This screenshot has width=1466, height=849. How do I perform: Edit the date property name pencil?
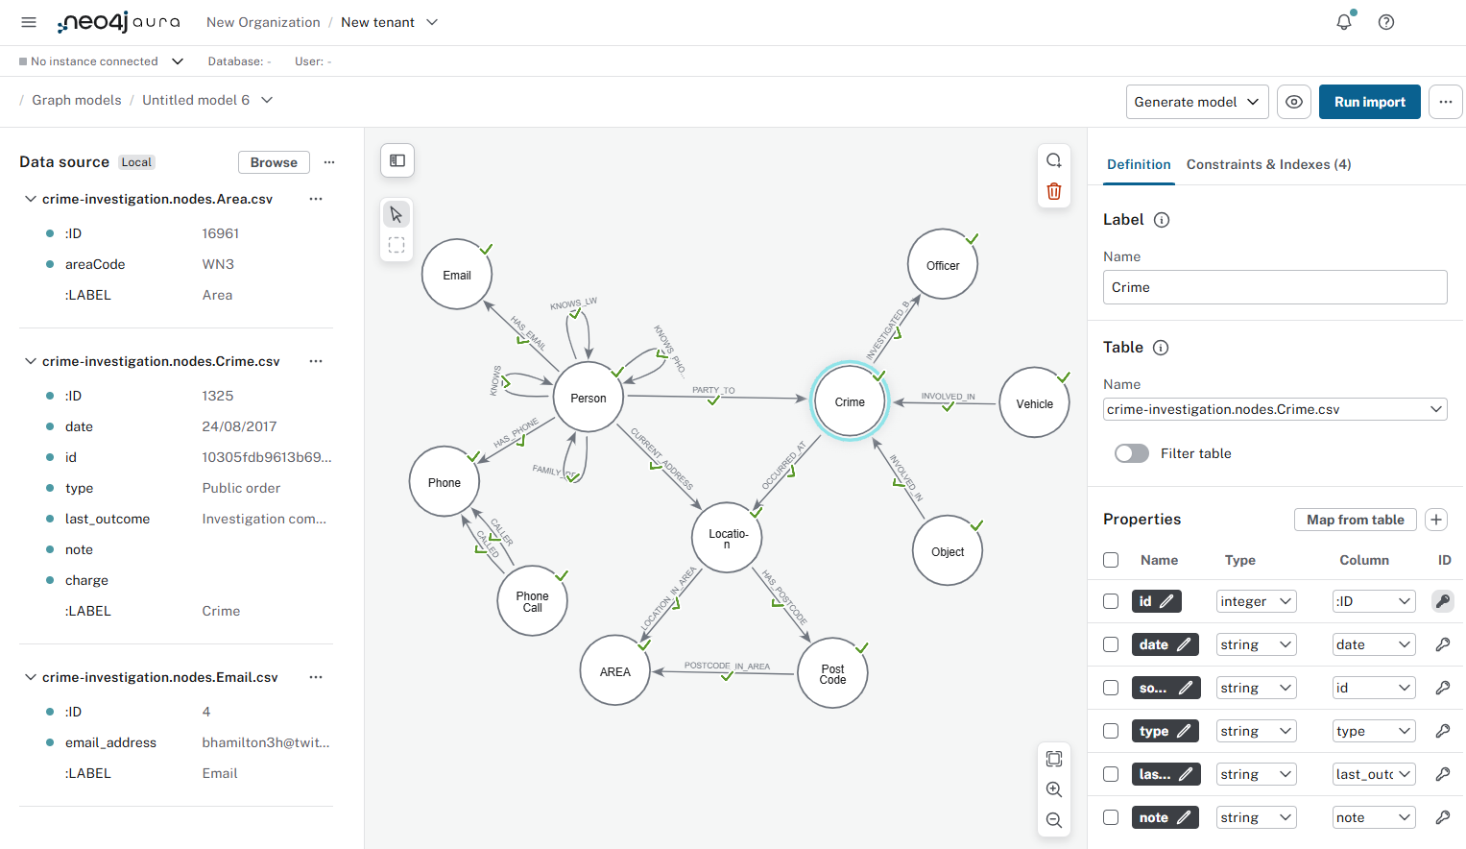1185,644
